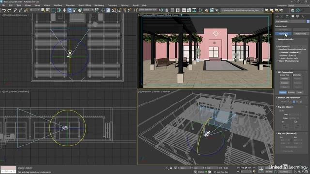The image size is (310, 174).
Task: Click the Use Pivot Point Center icon
Action: pyautogui.click(x=97, y=10)
